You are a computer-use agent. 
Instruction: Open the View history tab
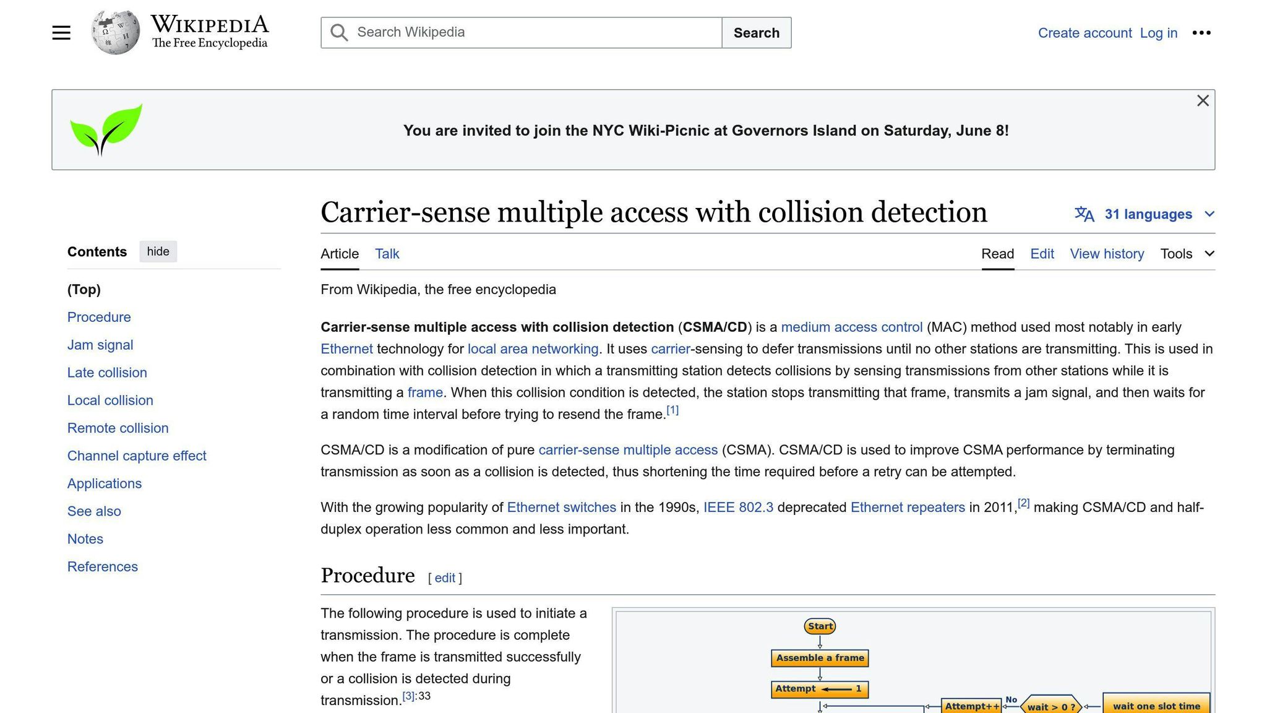click(1107, 254)
